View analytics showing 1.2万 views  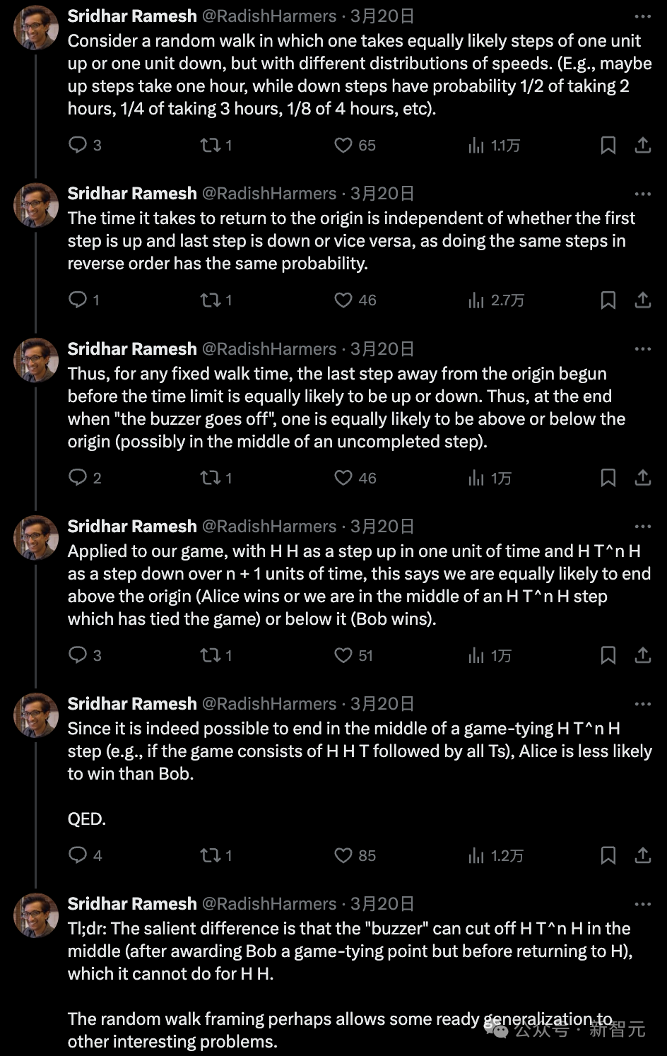(495, 855)
